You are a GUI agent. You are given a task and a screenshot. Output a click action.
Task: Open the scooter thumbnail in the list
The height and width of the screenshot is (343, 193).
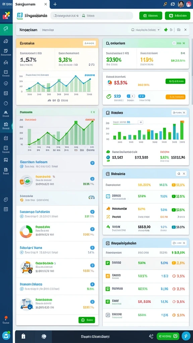[26, 304]
